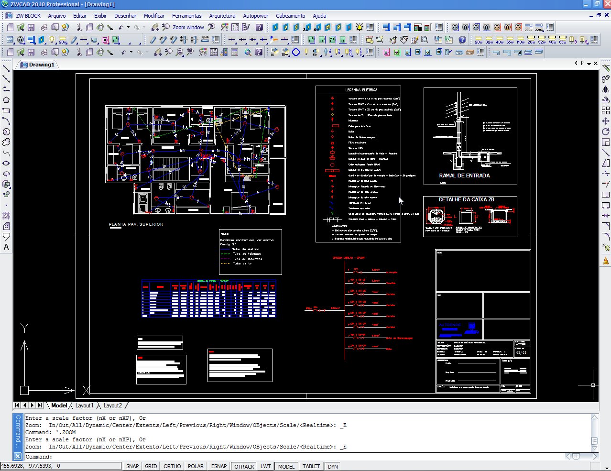
Task: Click the Rotate tool in modify toolbar
Action: tap(605, 131)
